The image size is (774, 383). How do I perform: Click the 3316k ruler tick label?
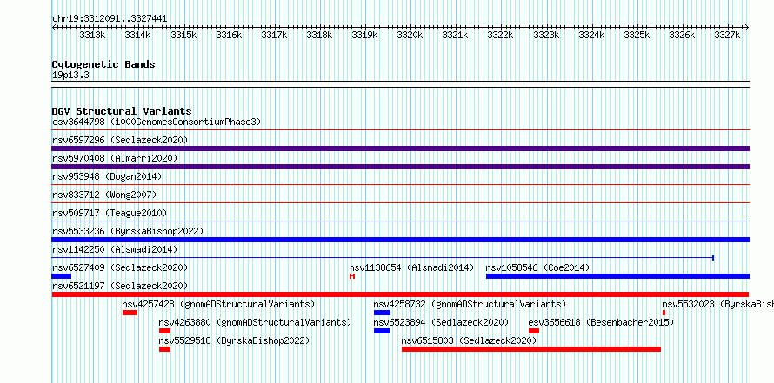[x=229, y=35]
